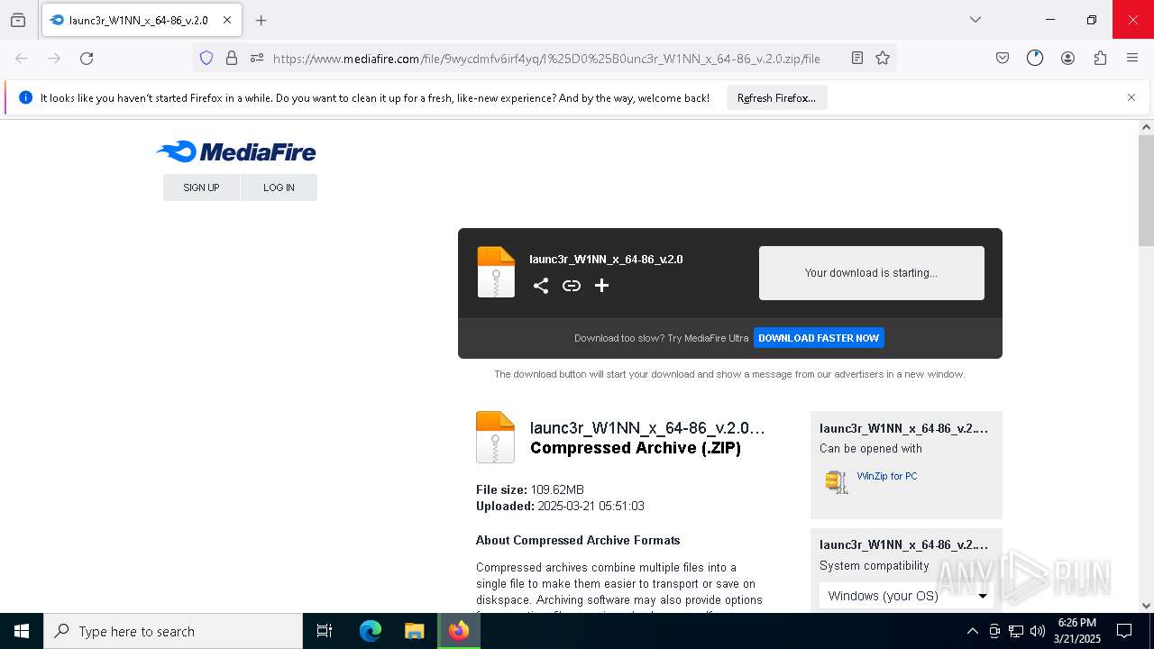The height and width of the screenshot is (649, 1154).
Task: Click the scrollbar down arrow
Action: pos(1146,606)
